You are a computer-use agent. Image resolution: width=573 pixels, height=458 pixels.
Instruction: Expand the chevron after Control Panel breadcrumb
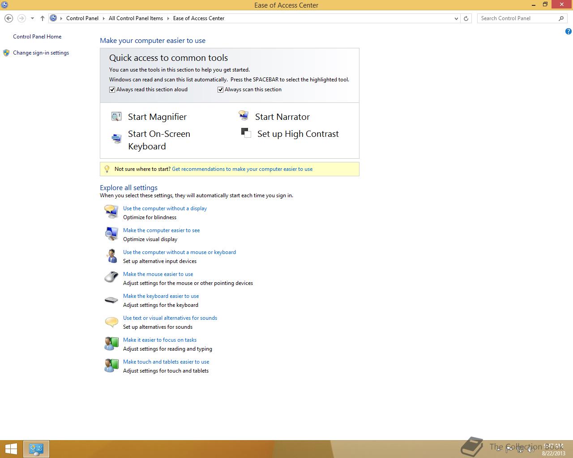(x=103, y=18)
